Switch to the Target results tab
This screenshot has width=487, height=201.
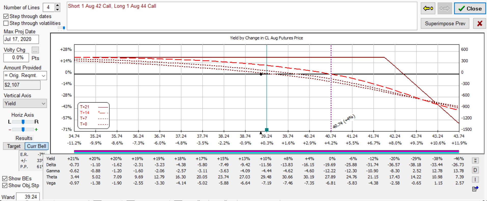[x=14, y=146]
